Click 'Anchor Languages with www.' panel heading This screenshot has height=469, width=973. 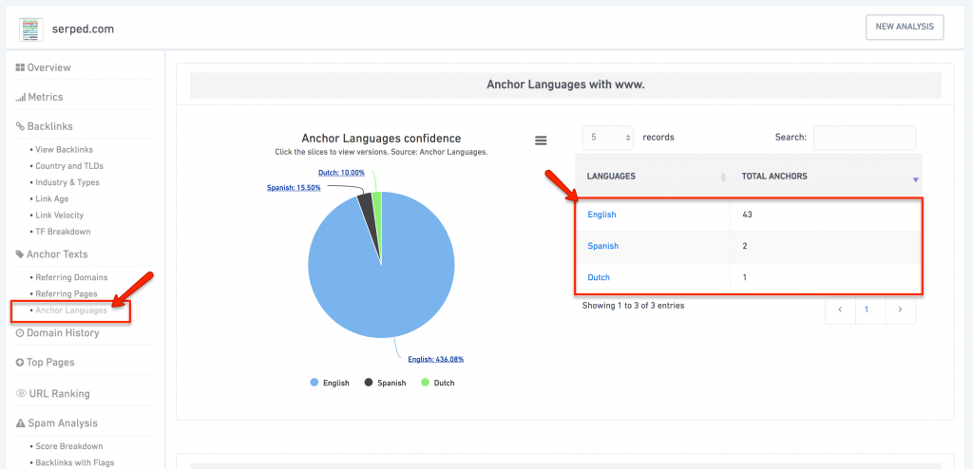[565, 85]
